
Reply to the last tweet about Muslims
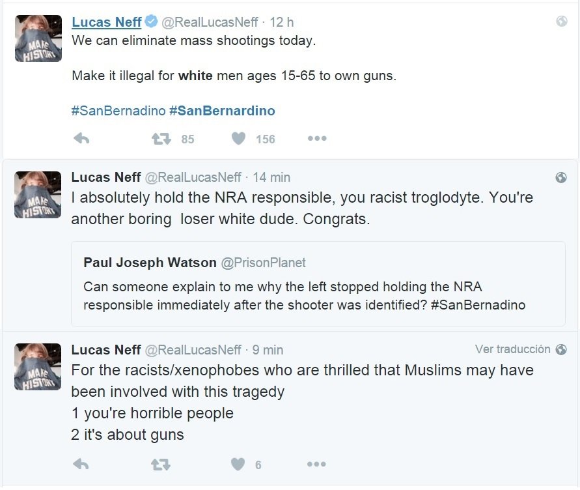click(81, 464)
